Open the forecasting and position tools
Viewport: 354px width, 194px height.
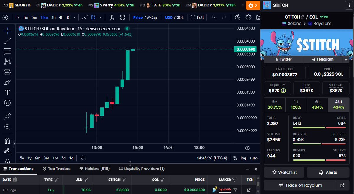pos(7,72)
